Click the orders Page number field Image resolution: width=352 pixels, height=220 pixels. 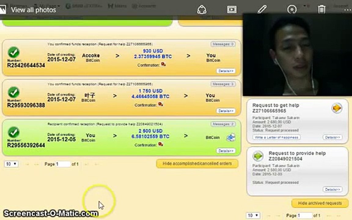[x=63, y=164]
